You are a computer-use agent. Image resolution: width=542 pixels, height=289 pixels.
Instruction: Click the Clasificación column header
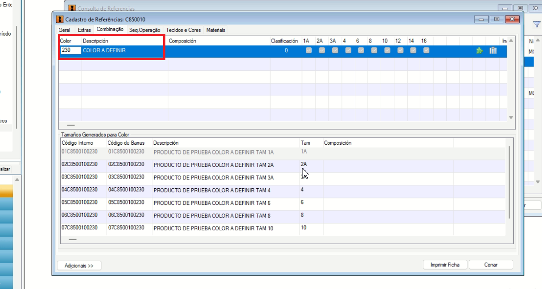pos(284,41)
